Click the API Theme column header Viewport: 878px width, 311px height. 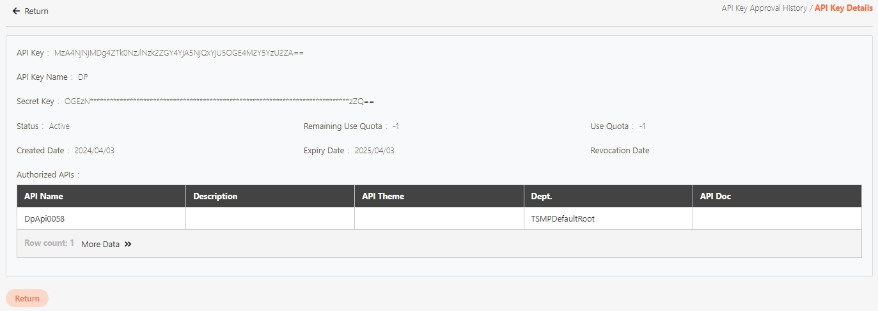point(383,196)
